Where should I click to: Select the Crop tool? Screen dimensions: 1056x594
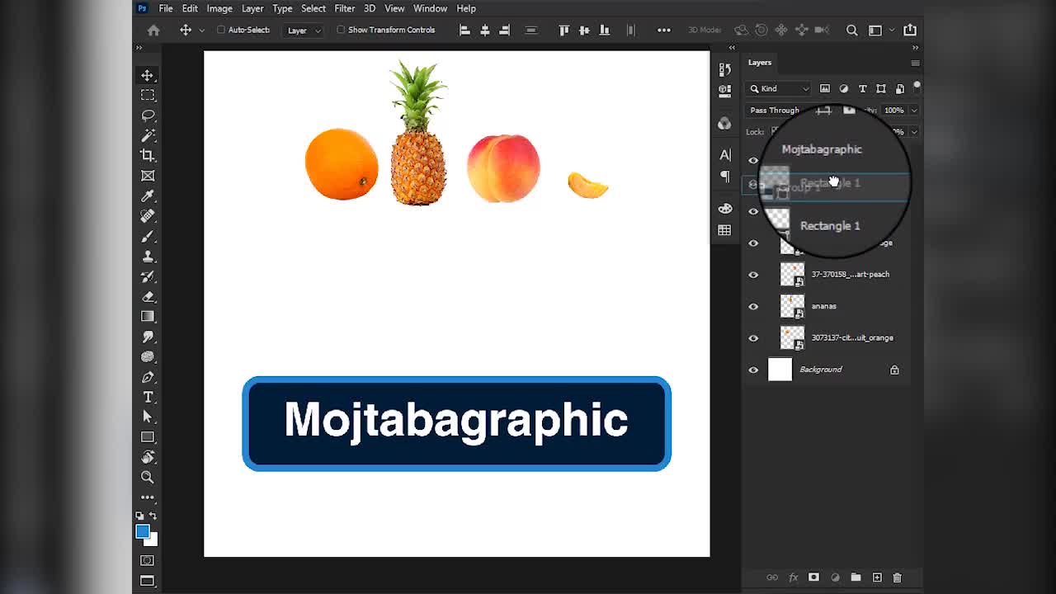tap(148, 155)
